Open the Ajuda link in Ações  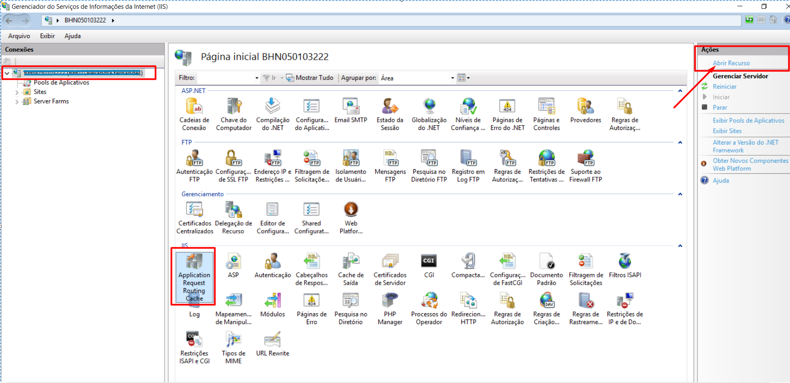tap(721, 180)
